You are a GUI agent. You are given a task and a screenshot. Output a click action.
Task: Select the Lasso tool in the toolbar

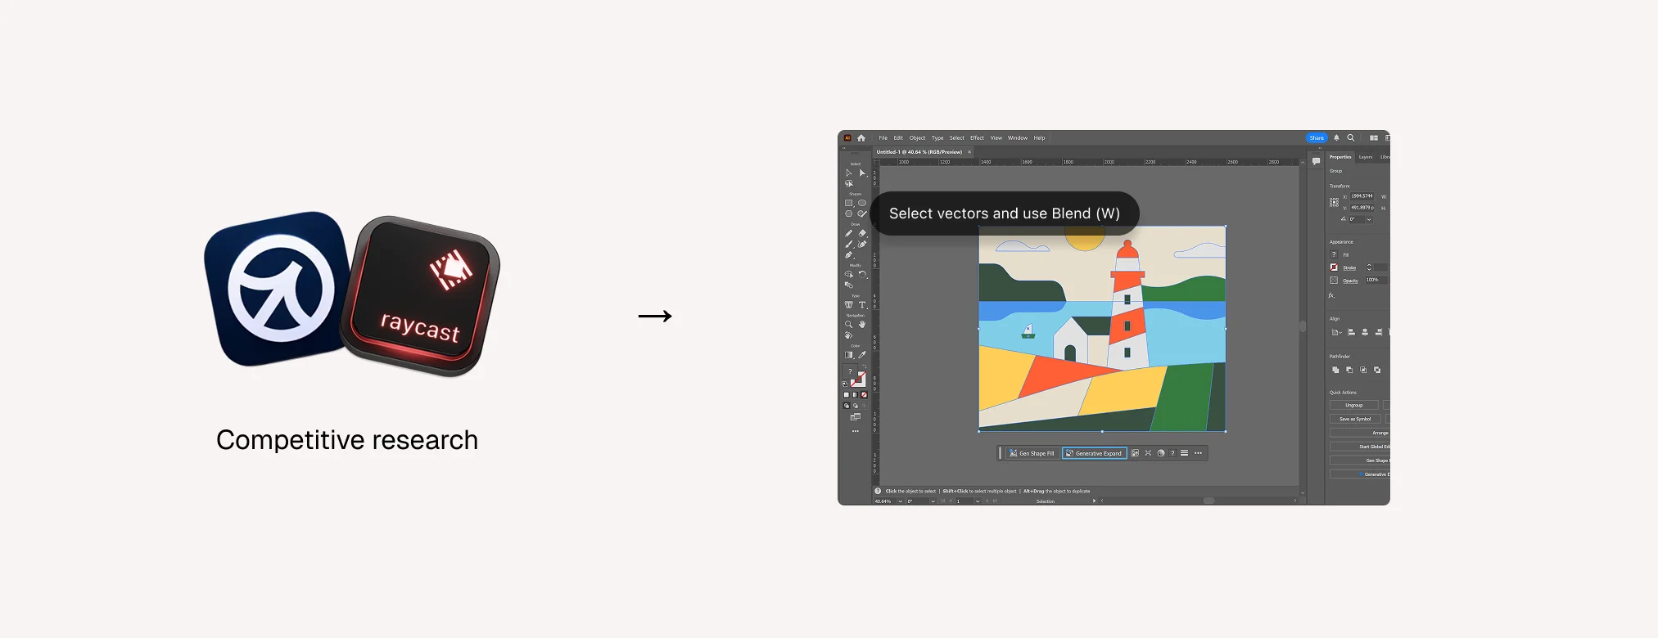point(849,183)
